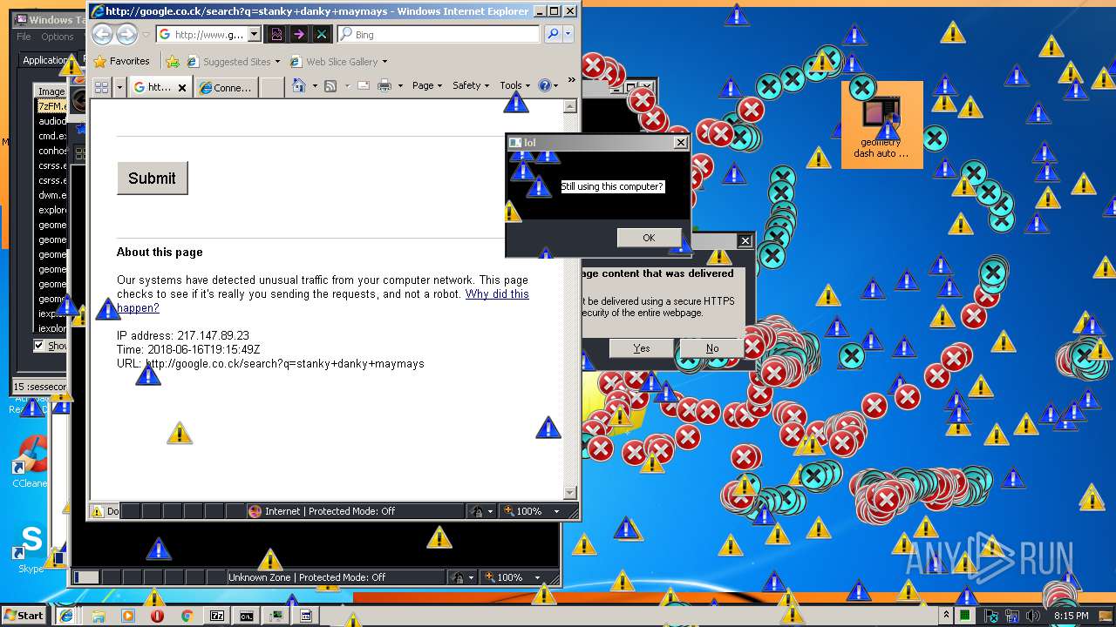
Task: Follow the 'Why did this happen?' link
Action: (x=323, y=300)
